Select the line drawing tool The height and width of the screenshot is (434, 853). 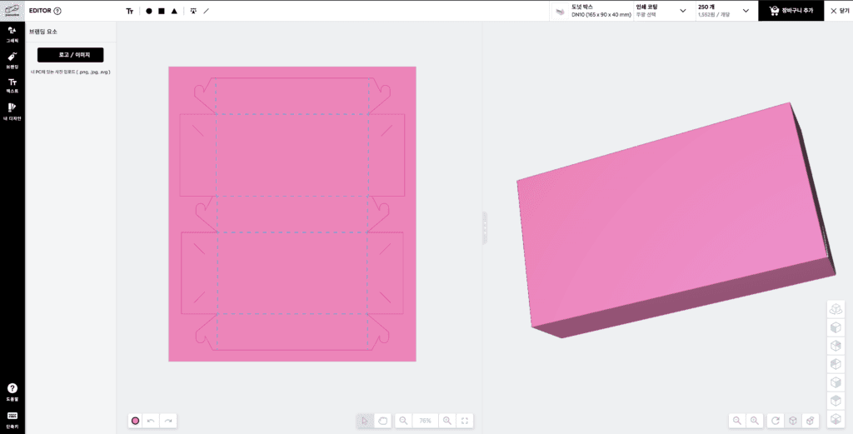coord(207,11)
